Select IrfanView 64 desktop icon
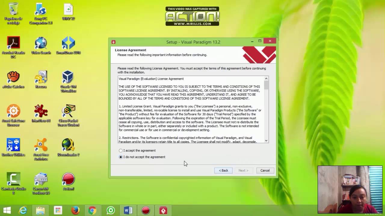 click(41, 114)
